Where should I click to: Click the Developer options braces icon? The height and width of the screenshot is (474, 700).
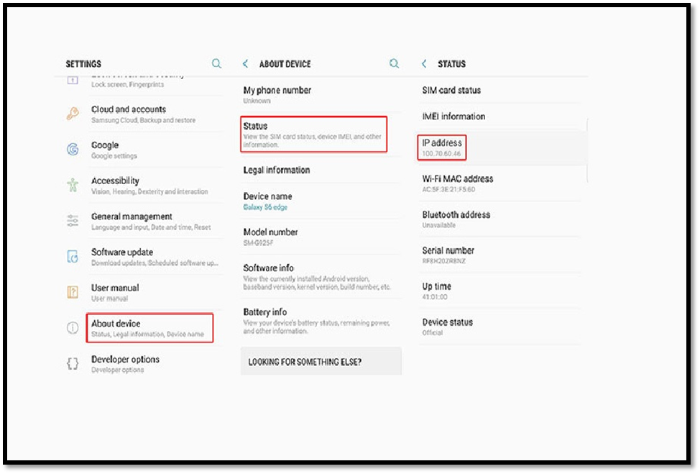[73, 364]
